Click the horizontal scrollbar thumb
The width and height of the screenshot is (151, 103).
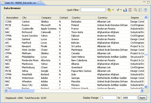click(x=21, y=90)
